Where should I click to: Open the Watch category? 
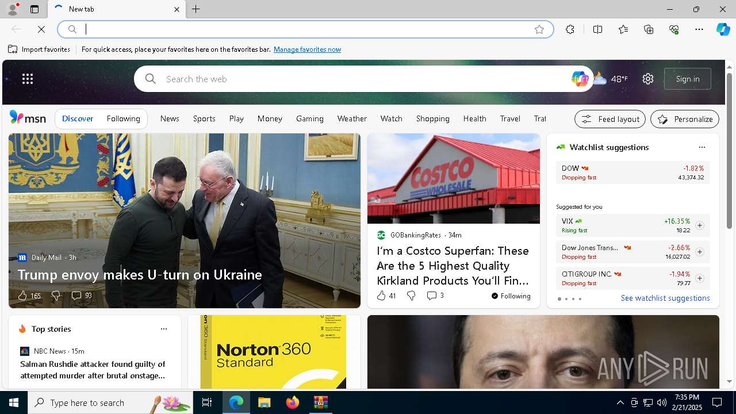(391, 118)
